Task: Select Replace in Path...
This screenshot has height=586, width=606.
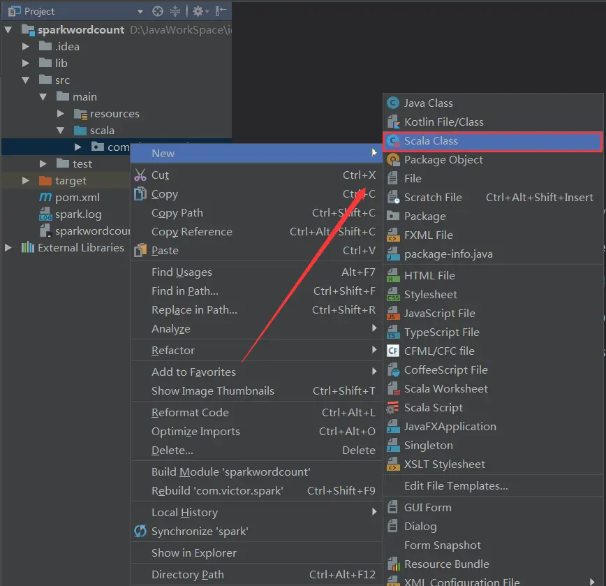Action: [x=256, y=310]
